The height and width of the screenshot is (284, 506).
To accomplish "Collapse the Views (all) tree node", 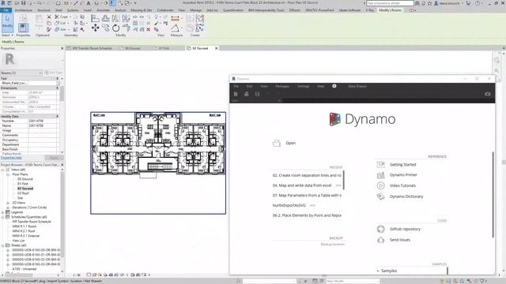I will [x=3, y=170].
